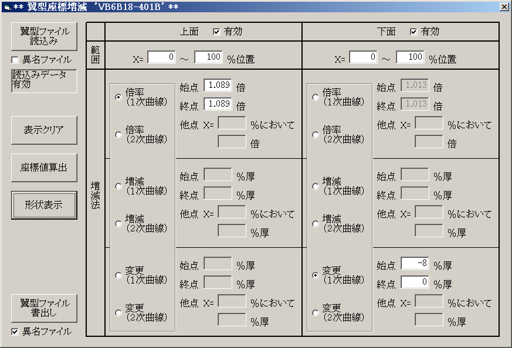Click the 翼型ファイル読込み button
512x348 pixels.
click(44, 37)
